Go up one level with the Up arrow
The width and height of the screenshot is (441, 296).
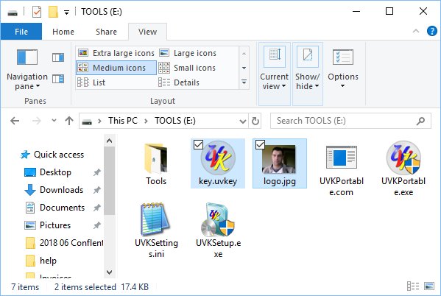[69, 121]
